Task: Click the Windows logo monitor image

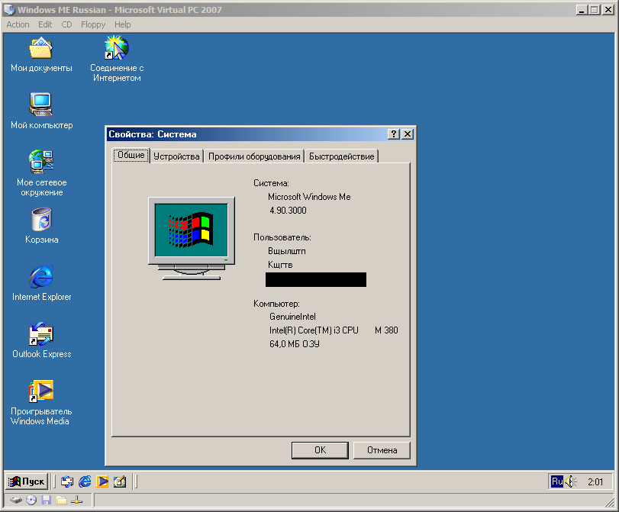Action: (x=192, y=238)
